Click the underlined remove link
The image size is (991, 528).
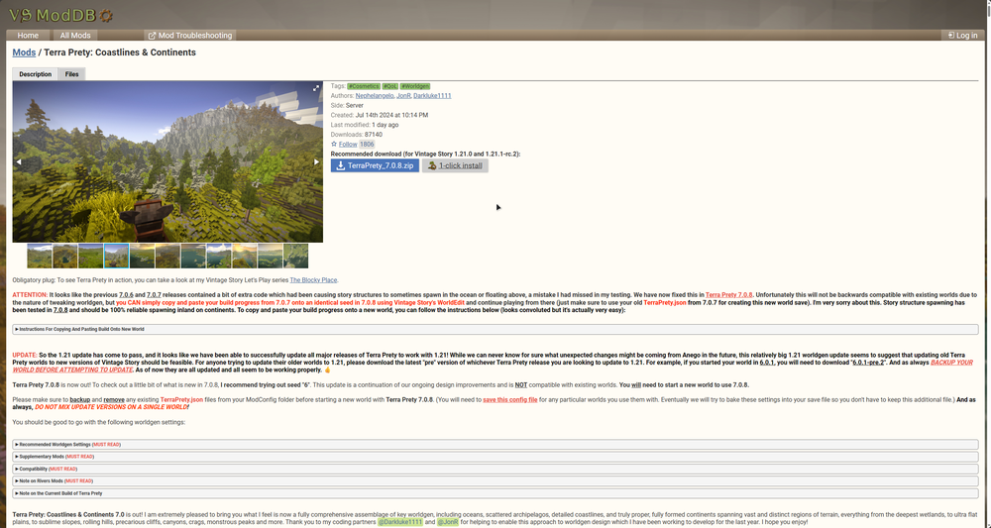point(114,400)
